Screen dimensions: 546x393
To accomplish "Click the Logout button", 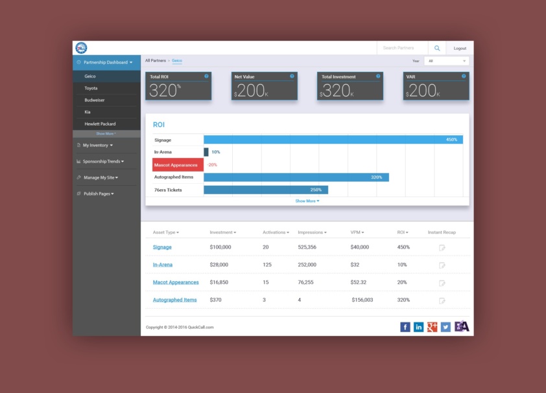I will pos(460,49).
